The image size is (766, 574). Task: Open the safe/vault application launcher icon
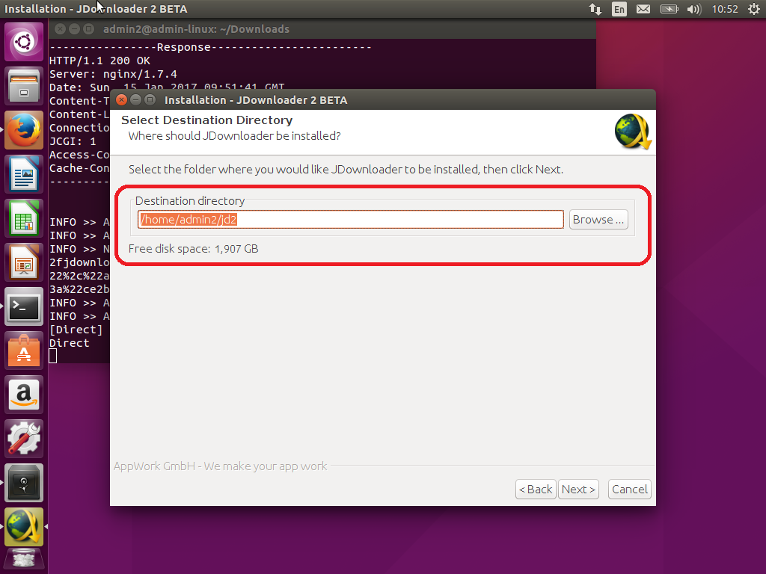24,483
